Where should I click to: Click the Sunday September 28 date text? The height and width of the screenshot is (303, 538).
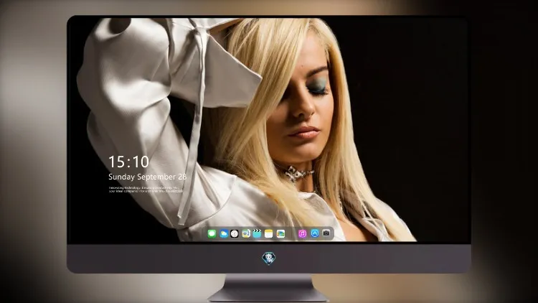point(148,177)
